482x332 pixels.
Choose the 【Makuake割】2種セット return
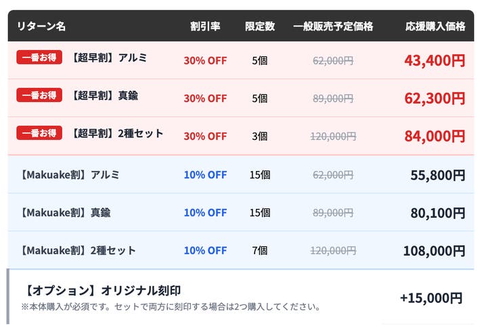tap(79, 250)
